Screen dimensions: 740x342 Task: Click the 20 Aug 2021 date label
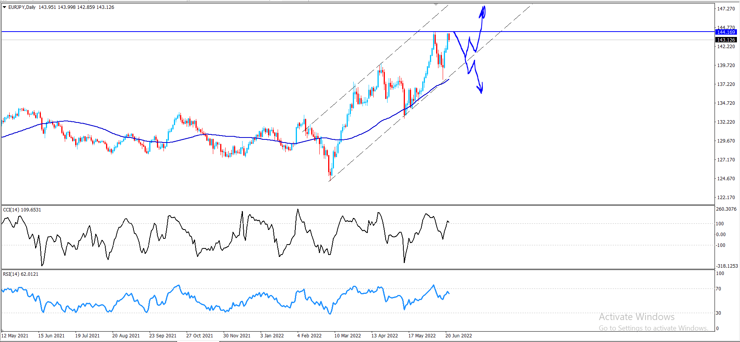[x=126, y=336]
